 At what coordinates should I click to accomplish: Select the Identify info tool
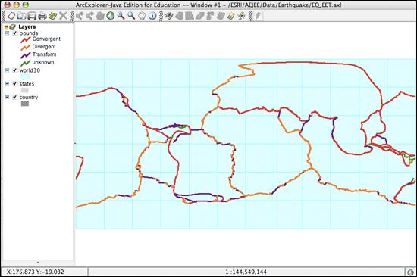tap(152, 16)
